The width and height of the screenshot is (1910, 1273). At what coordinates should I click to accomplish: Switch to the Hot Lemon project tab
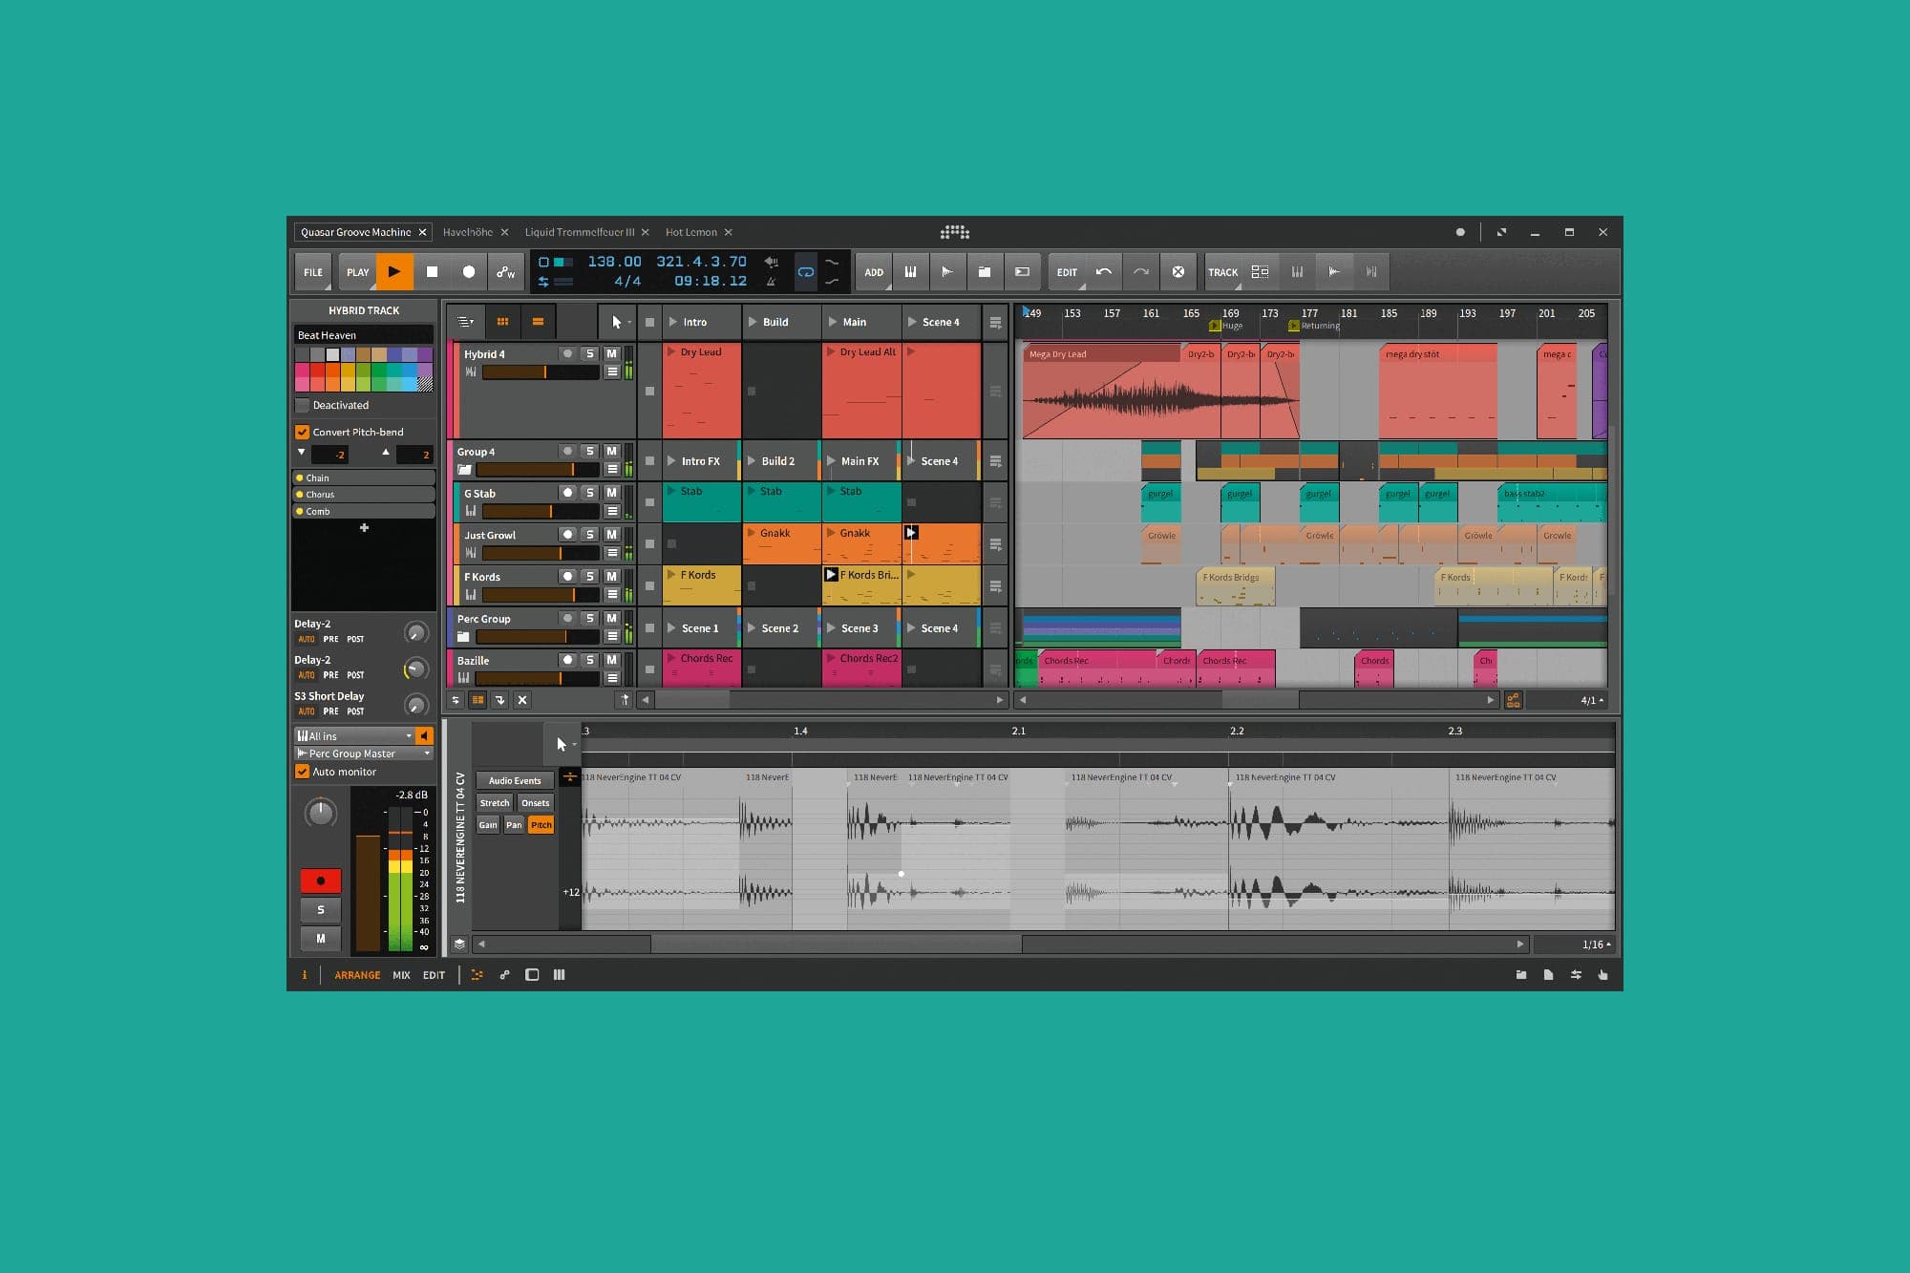pos(691,232)
